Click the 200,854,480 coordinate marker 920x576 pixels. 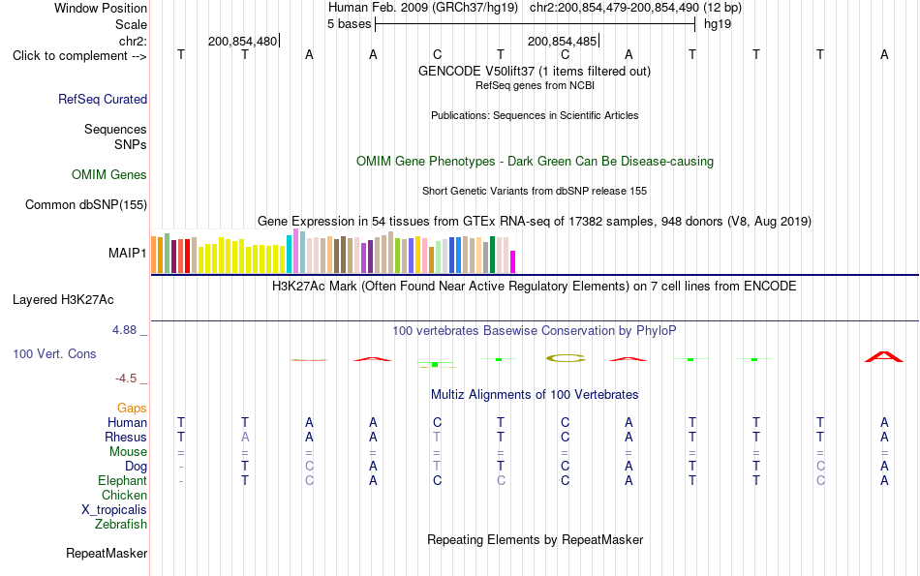(242, 41)
